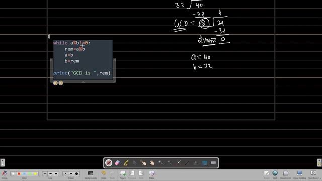Click the capture part of screen tool
This screenshot has width=322, height=181.
[x=205, y=163]
